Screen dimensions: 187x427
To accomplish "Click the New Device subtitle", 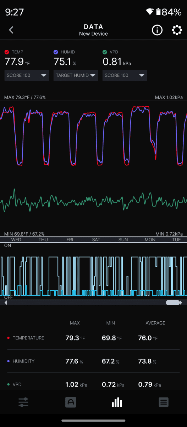I will point(93,34).
